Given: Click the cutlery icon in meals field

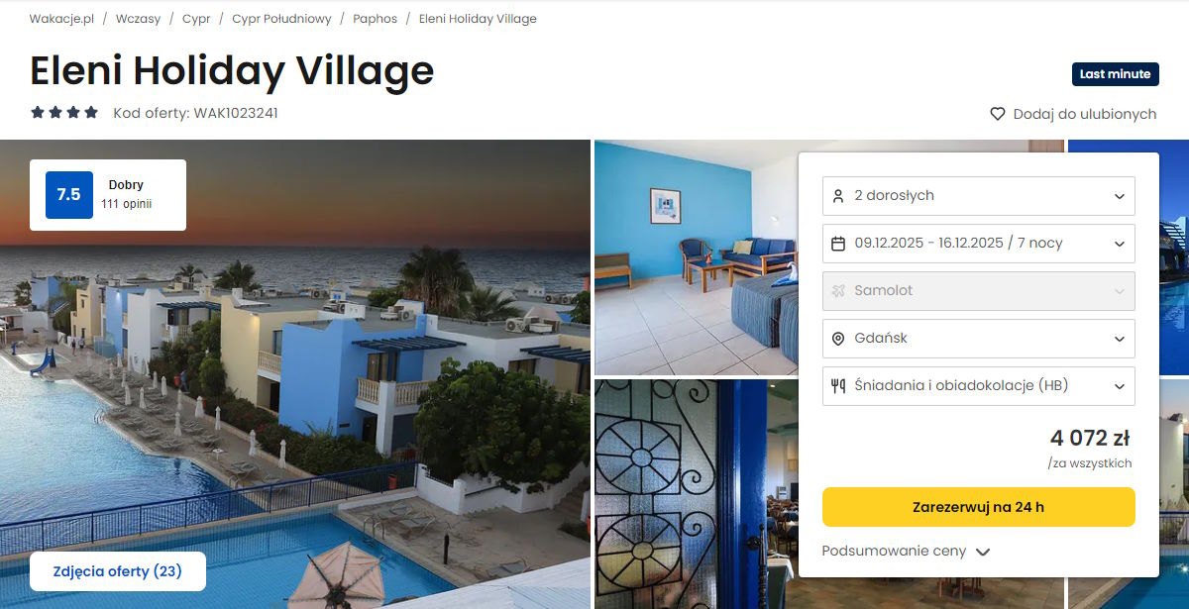Looking at the screenshot, I should click(x=838, y=386).
